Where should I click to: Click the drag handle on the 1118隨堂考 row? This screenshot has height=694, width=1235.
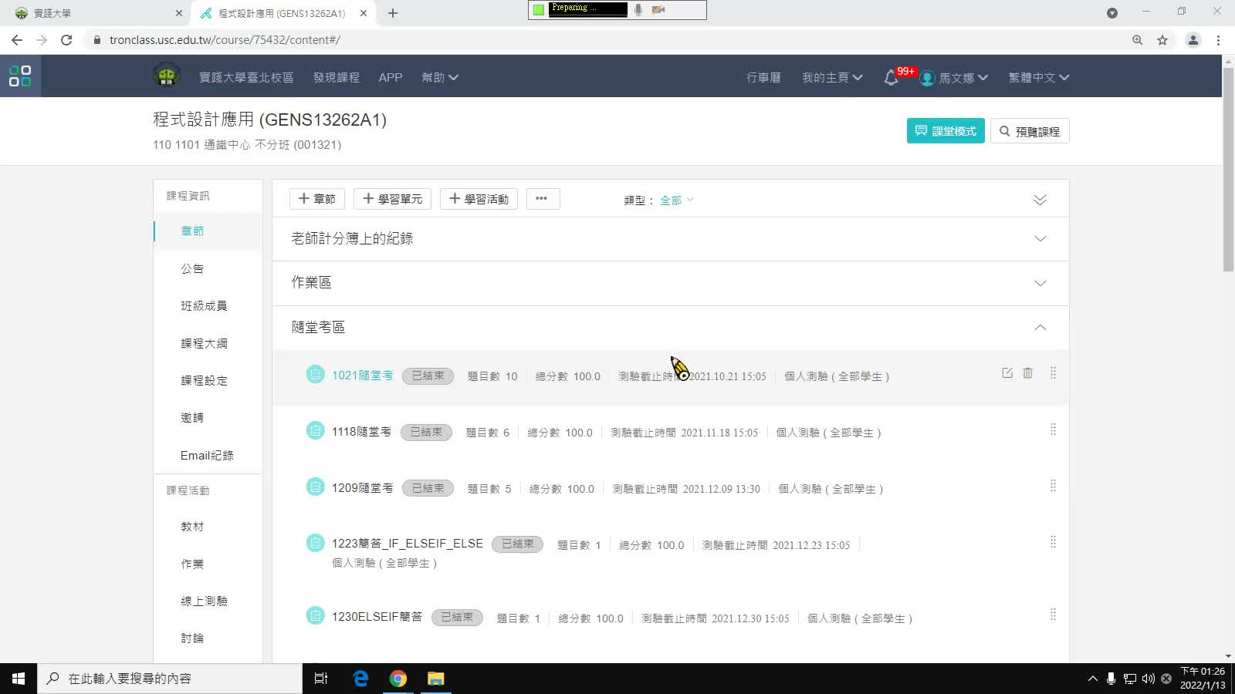point(1053,430)
